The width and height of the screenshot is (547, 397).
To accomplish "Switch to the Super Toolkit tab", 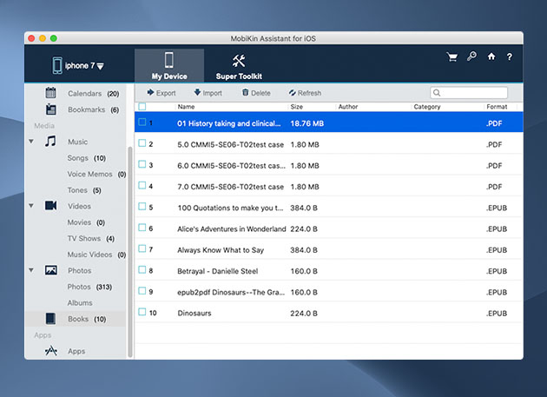I will click(x=239, y=66).
